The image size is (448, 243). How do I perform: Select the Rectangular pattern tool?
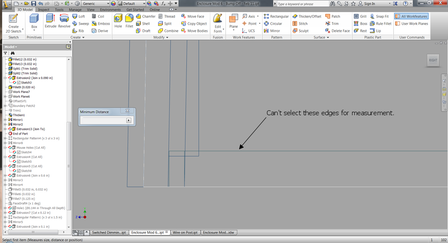point(276,16)
